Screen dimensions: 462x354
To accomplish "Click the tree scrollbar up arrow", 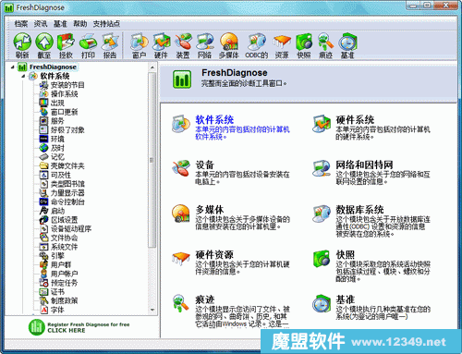I will tap(152, 67).
